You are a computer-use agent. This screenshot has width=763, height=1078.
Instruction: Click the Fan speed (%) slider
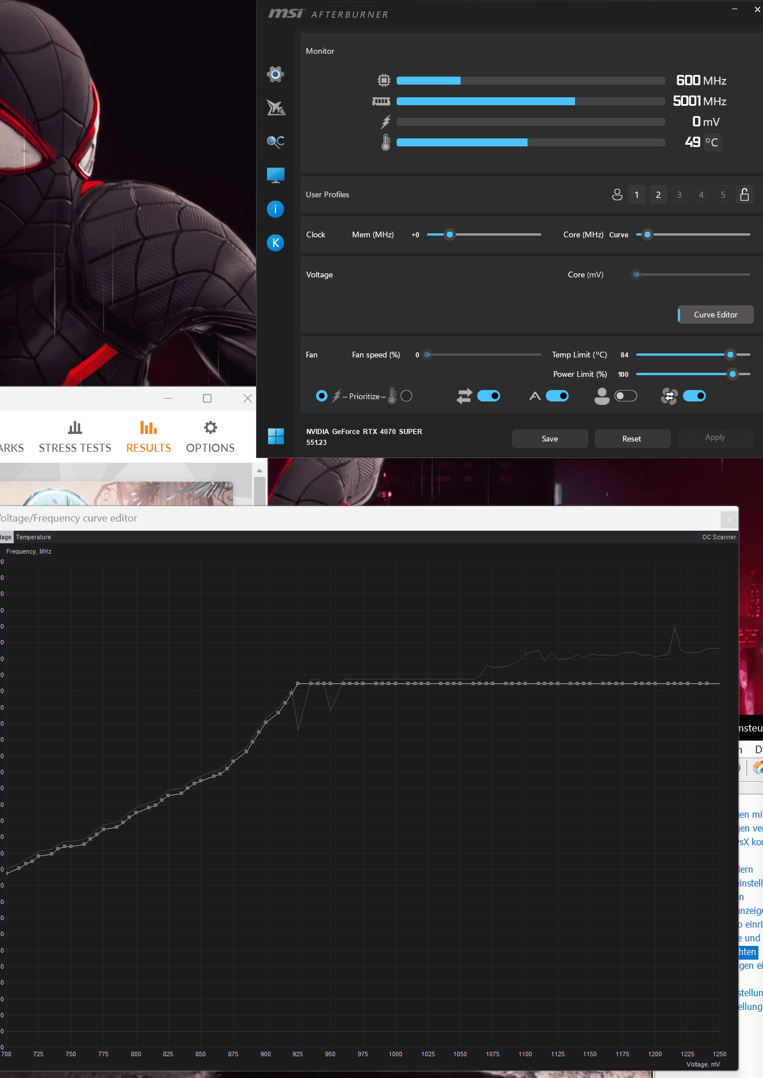[x=484, y=355]
